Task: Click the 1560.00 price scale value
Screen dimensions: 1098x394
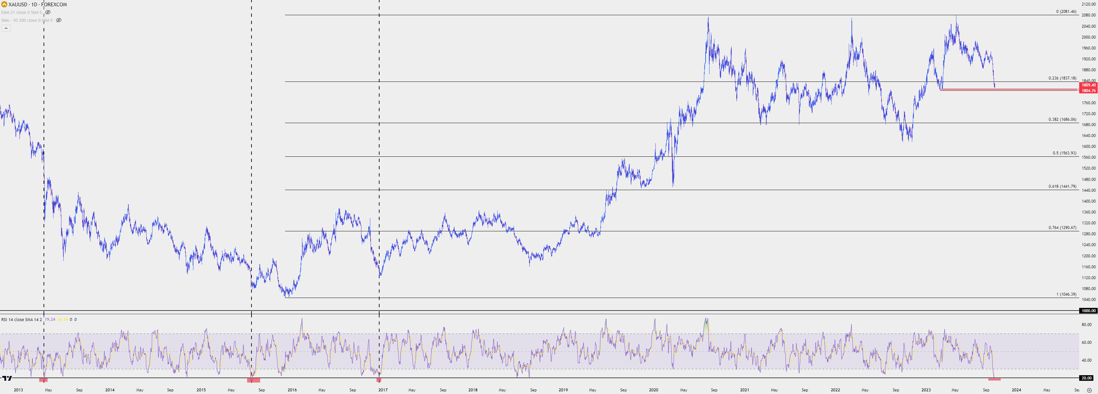Action: click(1088, 157)
